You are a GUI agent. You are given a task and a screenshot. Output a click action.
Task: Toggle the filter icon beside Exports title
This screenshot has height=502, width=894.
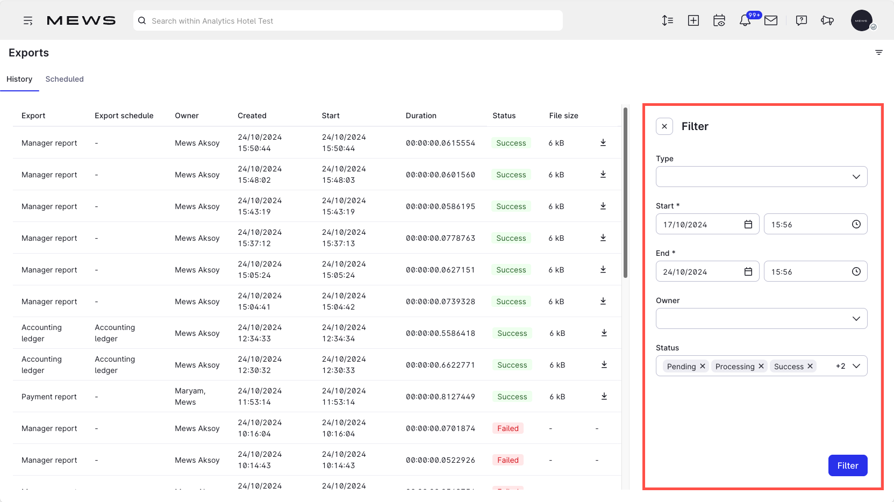pos(879,53)
